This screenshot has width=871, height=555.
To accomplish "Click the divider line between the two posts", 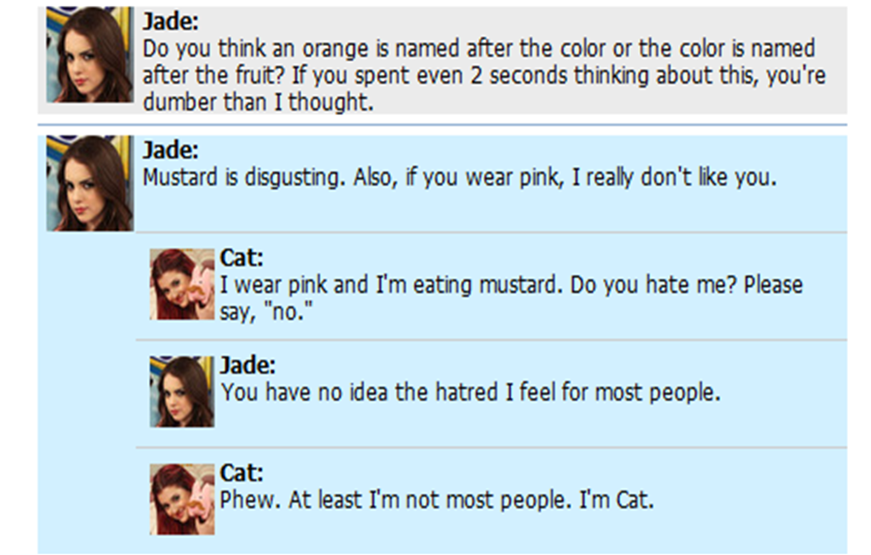I will [442, 124].
